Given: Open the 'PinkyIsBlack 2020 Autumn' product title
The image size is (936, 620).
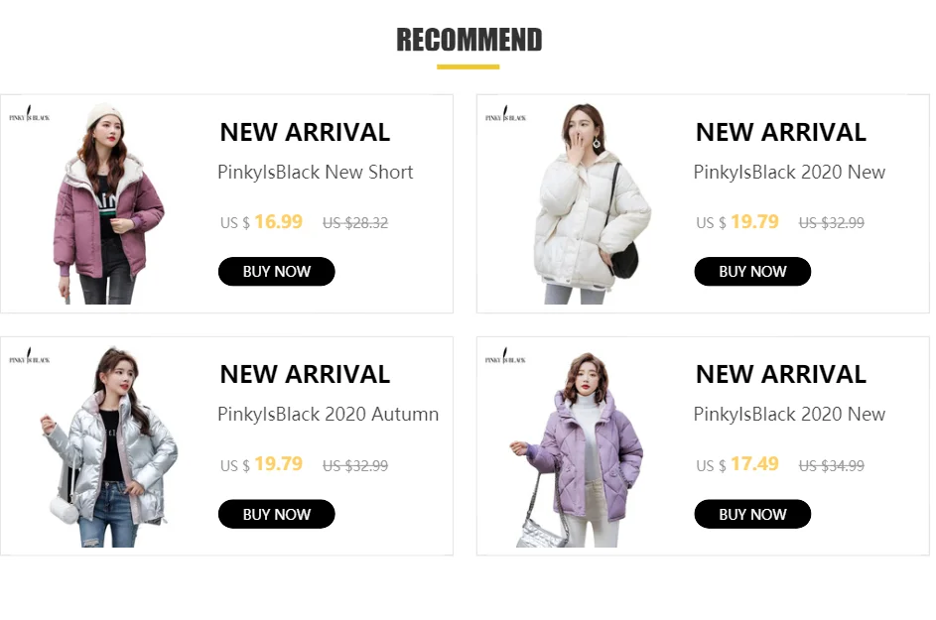Looking at the screenshot, I should click(328, 414).
